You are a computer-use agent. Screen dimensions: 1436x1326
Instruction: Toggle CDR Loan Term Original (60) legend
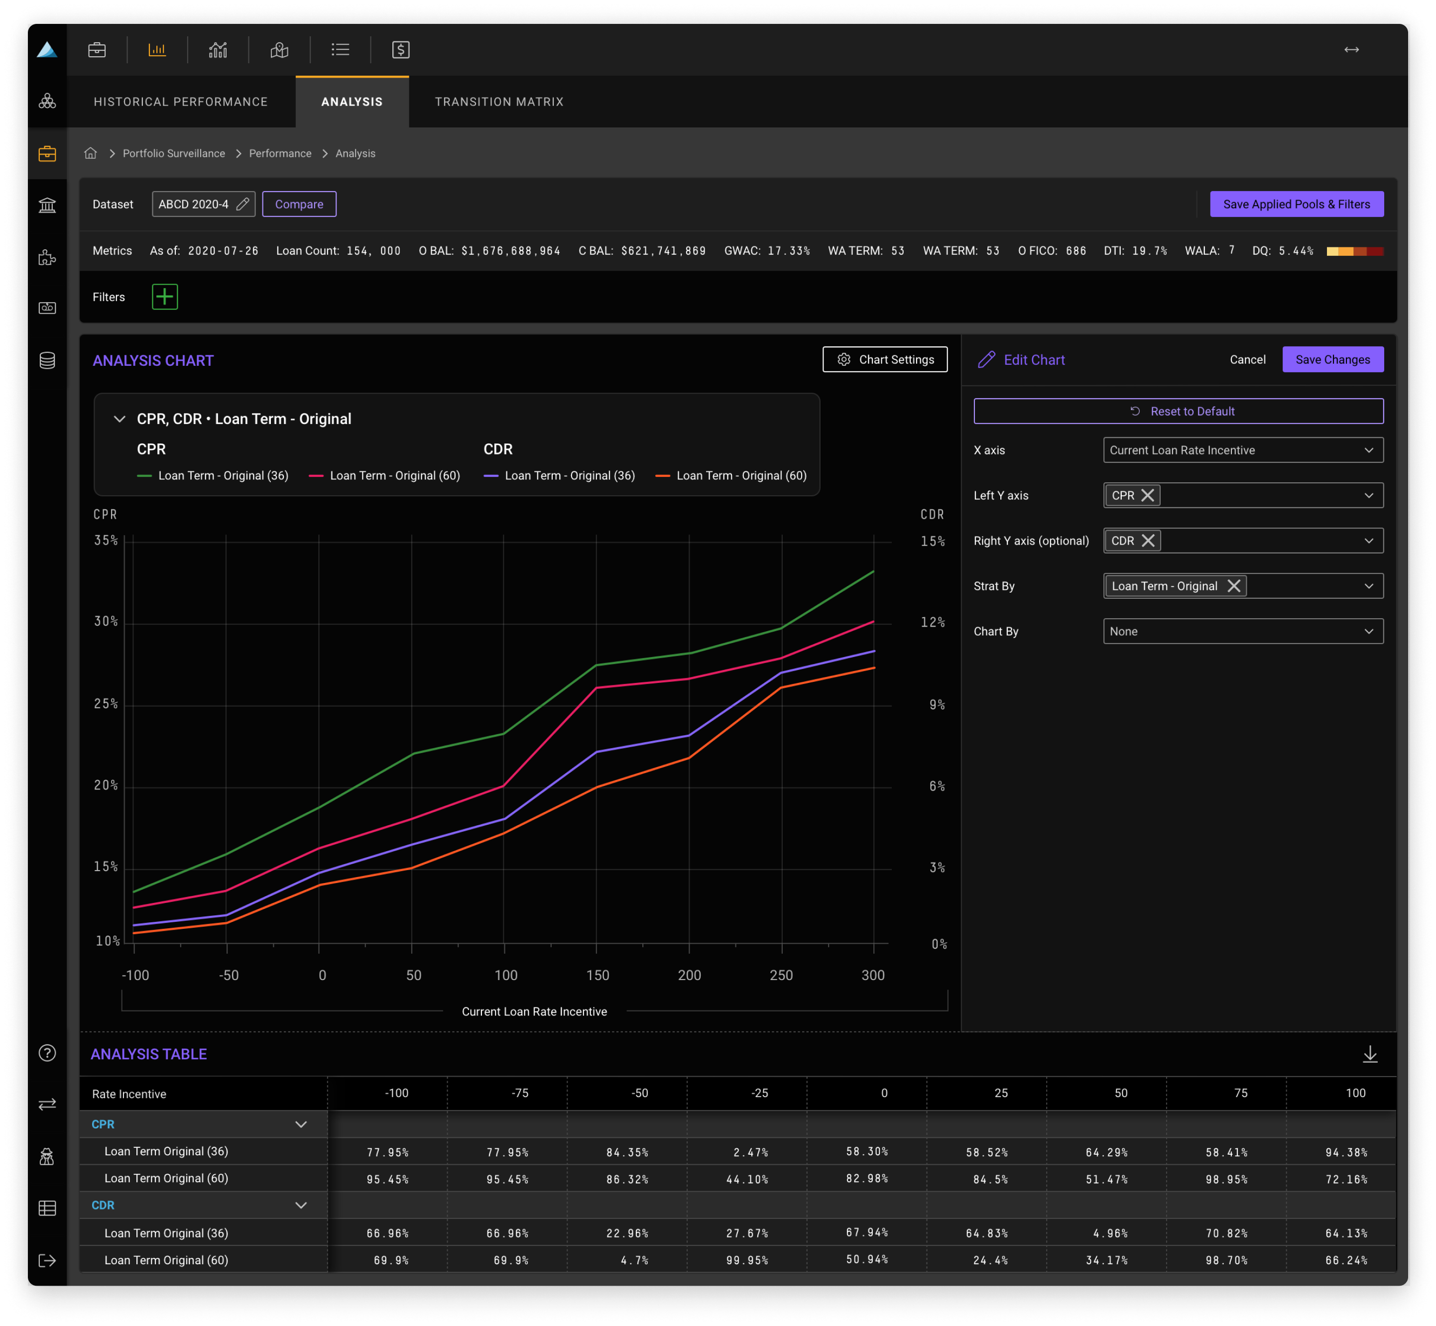(731, 475)
